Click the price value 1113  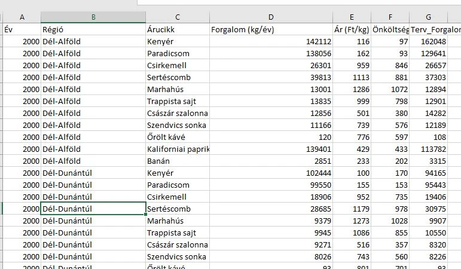(x=352, y=77)
